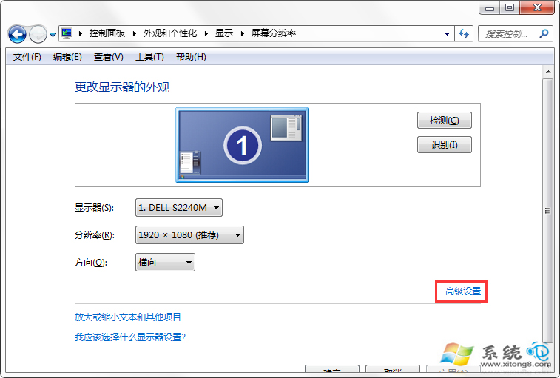
Task: Expand the breadcrumb arrow before 控制面板
Action: coord(81,33)
